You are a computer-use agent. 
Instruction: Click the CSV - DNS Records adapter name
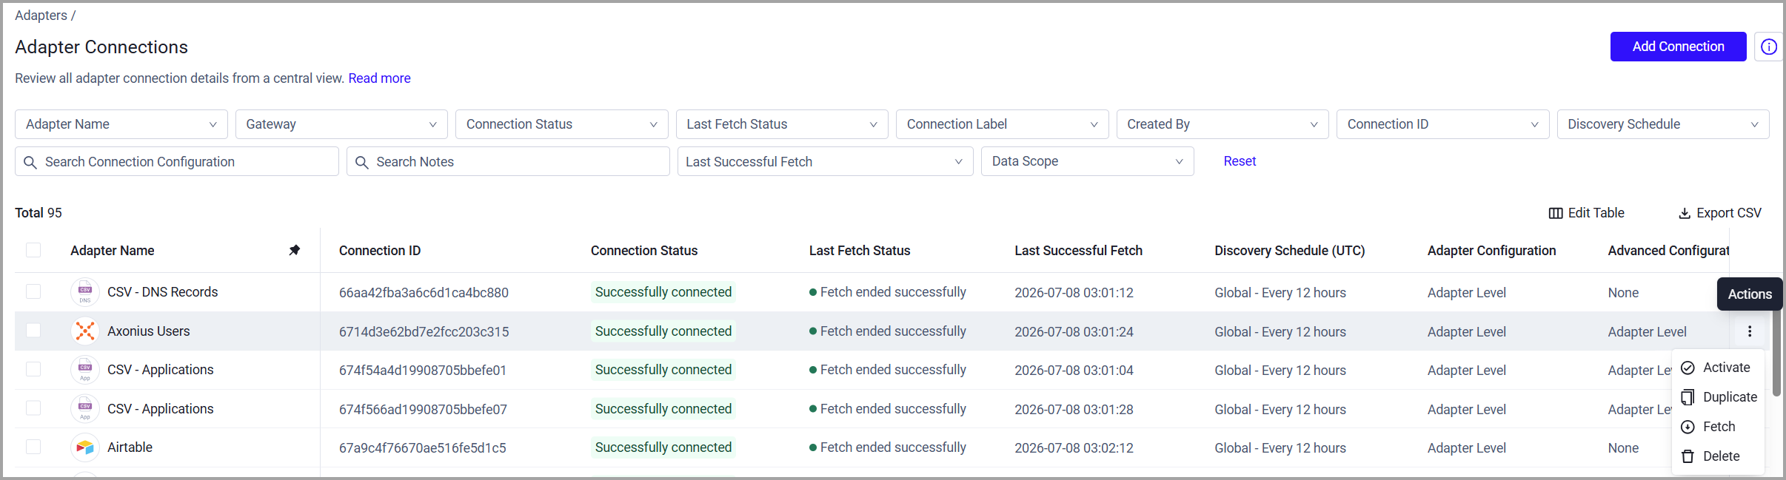click(x=162, y=292)
